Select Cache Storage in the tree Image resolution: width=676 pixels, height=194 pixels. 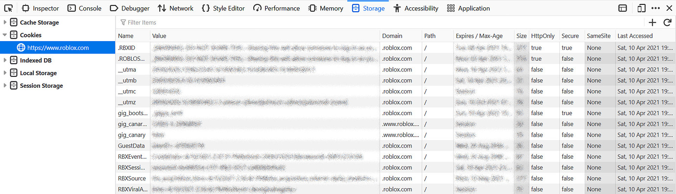click(x=39, y=23)
